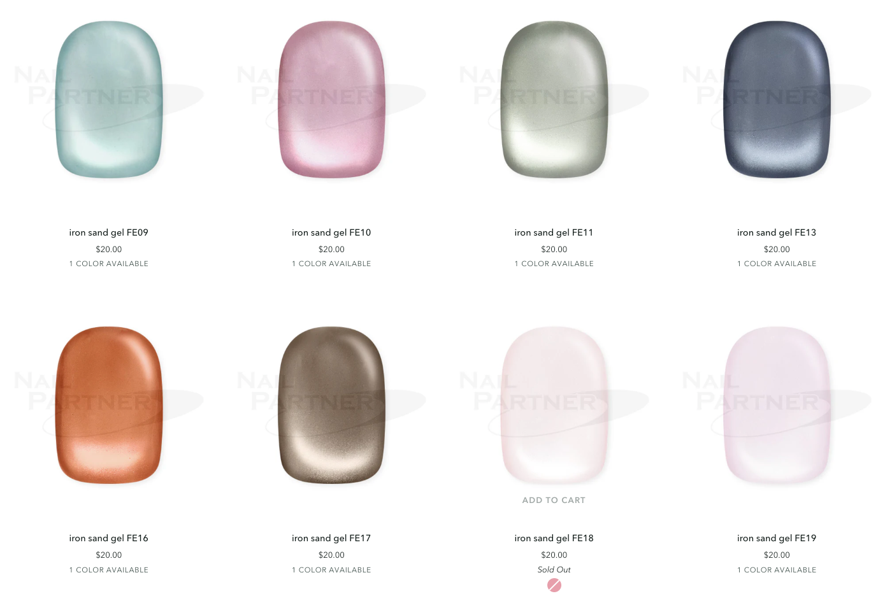
Task: Open the iron sand gel FE10 title link
Action: [x=331, y=232]
